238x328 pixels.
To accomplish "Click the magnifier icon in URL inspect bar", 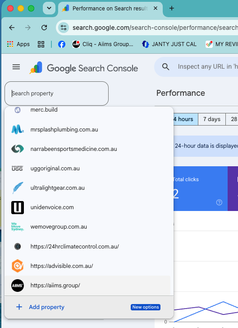I will [165, 67].
